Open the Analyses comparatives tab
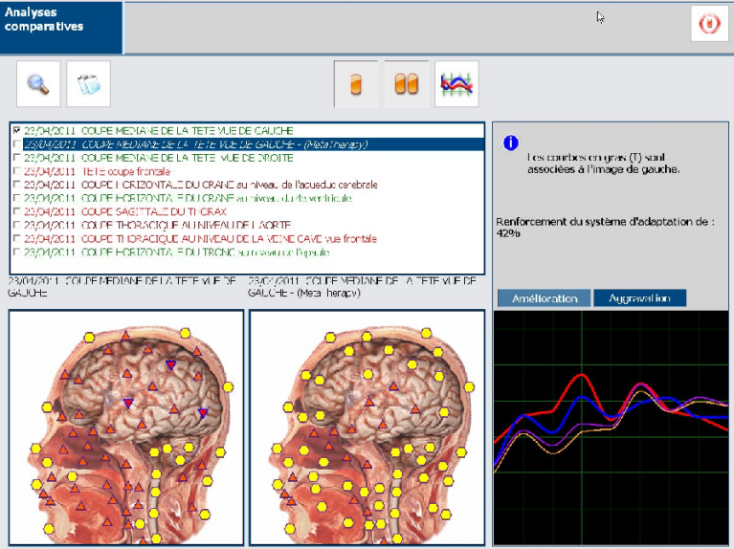 [61, 27]
